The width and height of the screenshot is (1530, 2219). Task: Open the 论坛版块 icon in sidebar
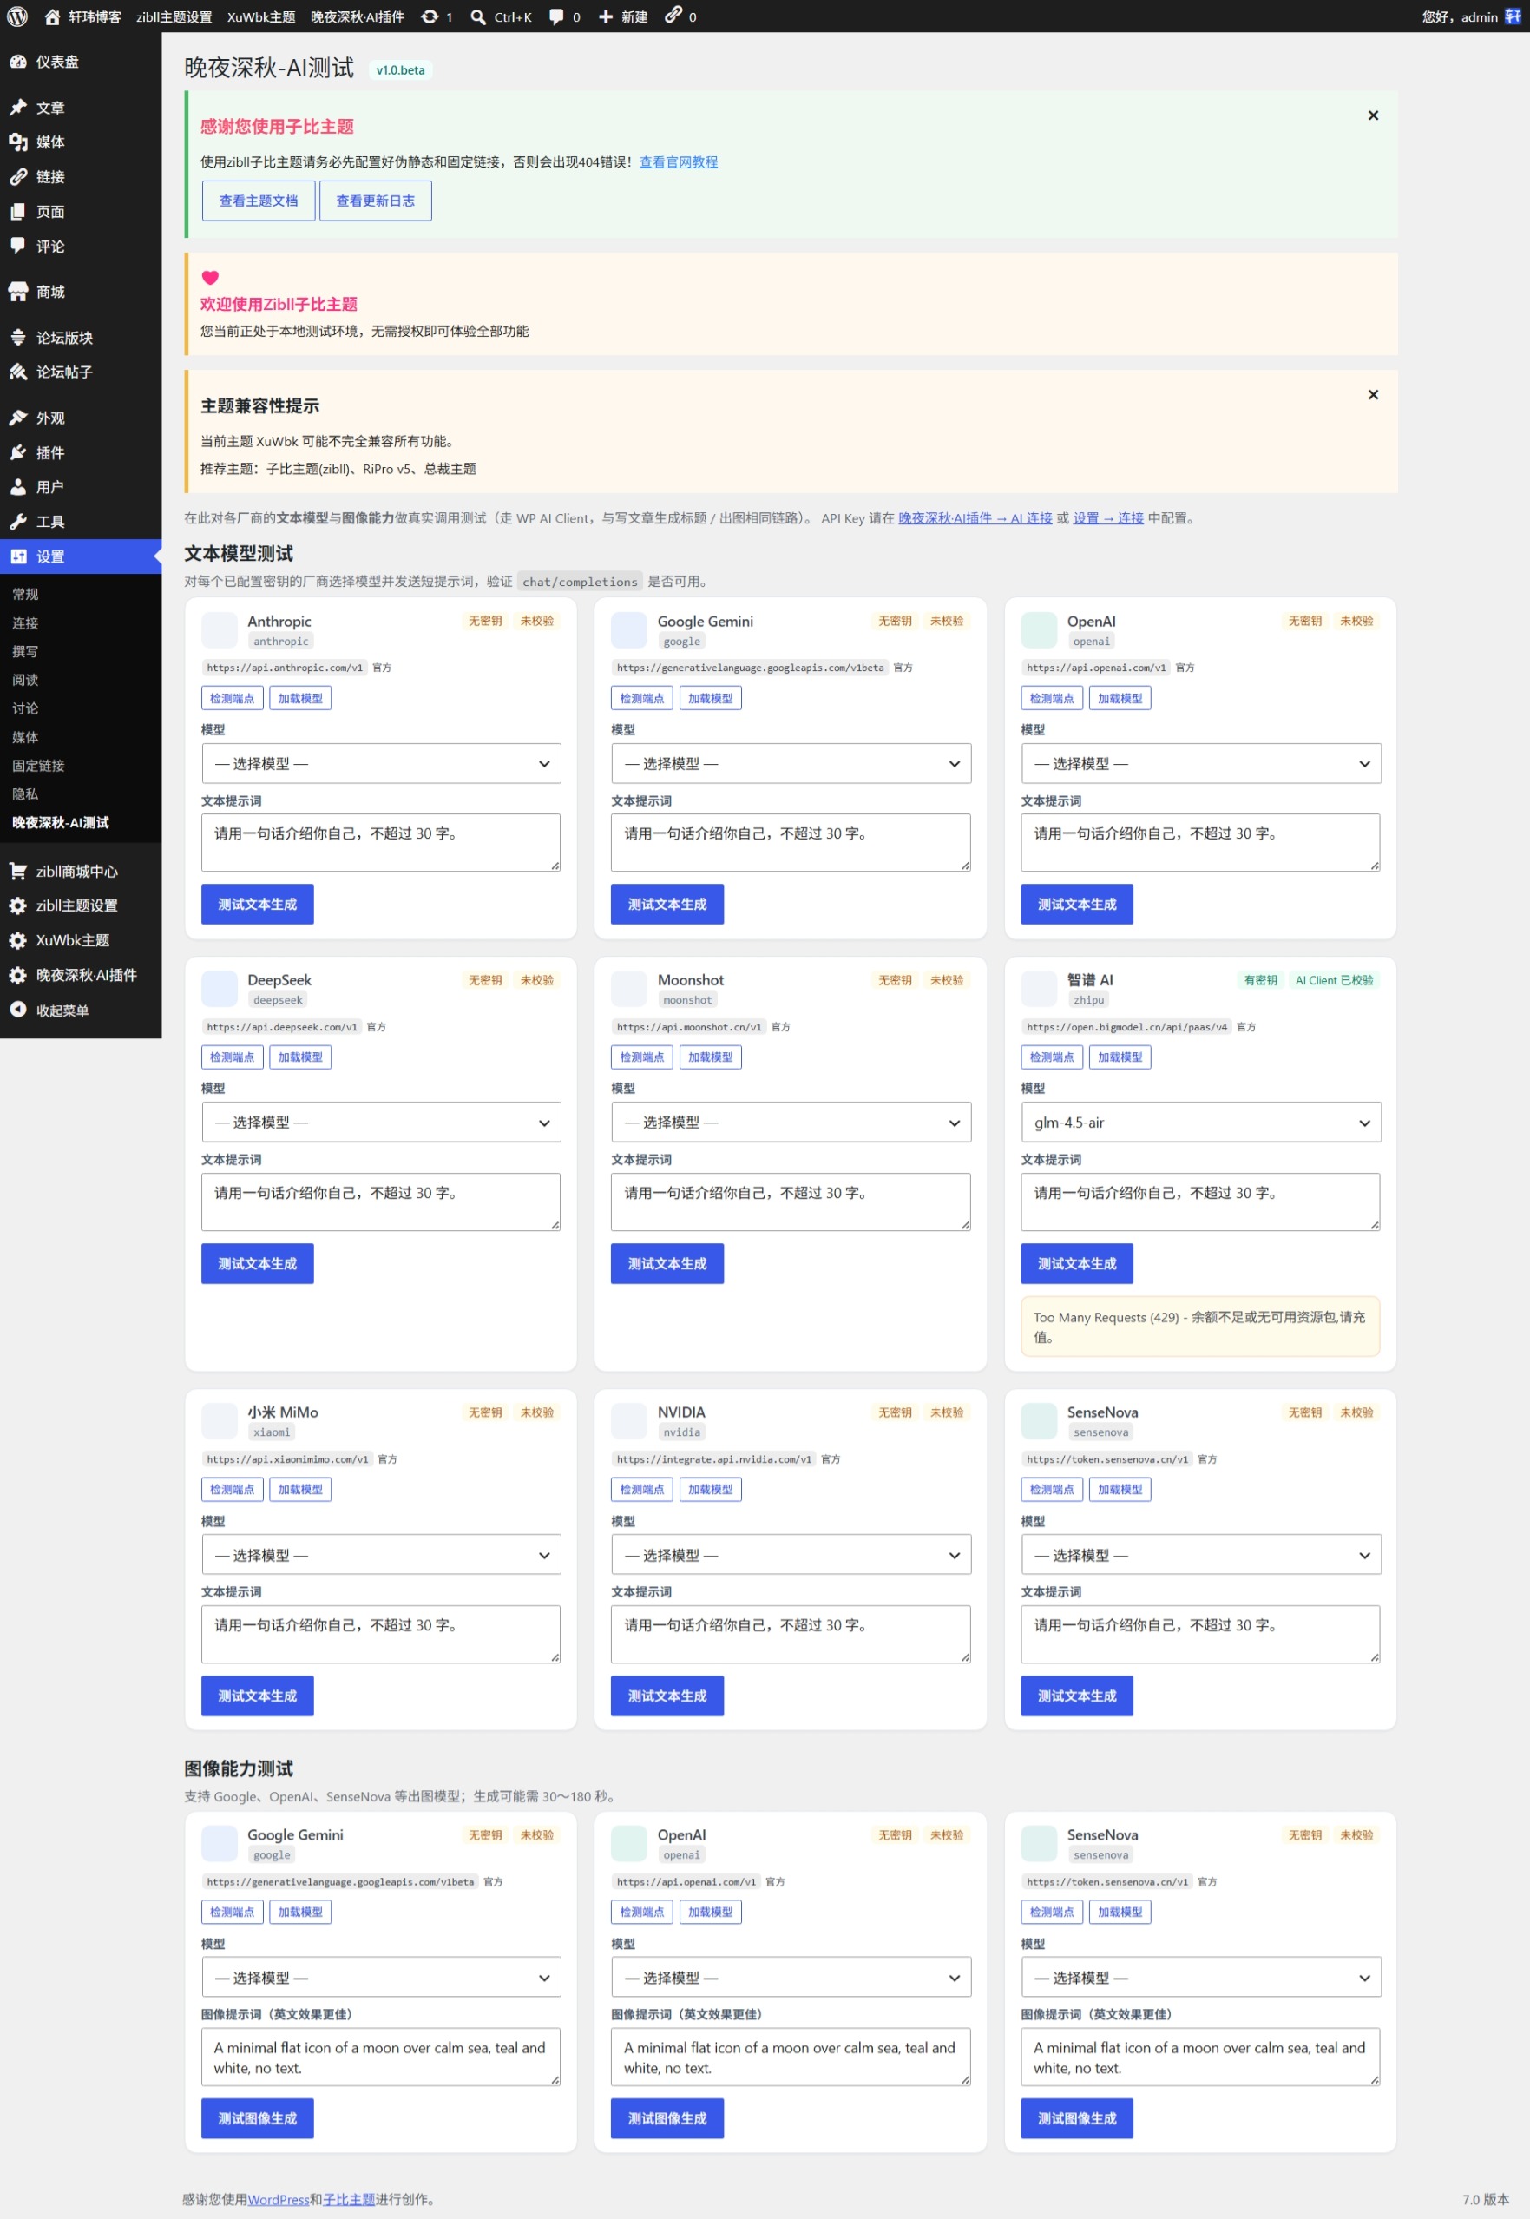point(18,338)
